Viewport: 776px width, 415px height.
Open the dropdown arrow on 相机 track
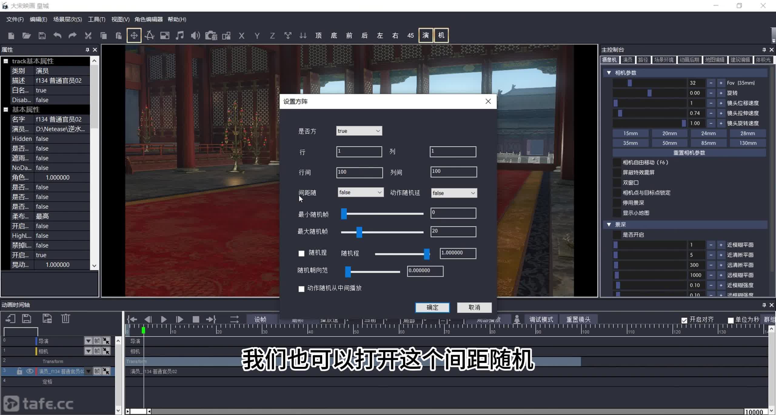point(88,351)
